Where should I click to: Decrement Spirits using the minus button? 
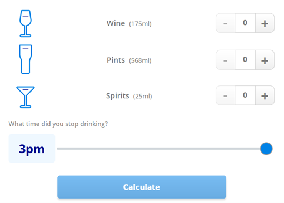226,95
